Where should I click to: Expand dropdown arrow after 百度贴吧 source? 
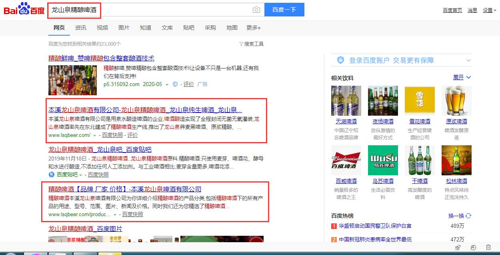point(80,175)
